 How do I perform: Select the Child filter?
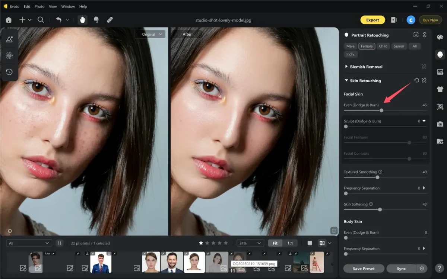[x=383, y=46]
